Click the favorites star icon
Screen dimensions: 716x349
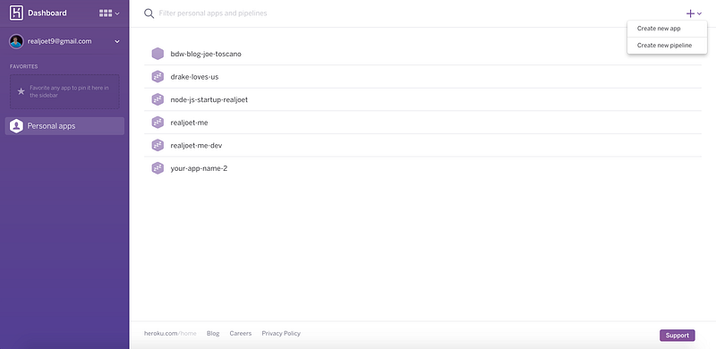tap(21, 91)
